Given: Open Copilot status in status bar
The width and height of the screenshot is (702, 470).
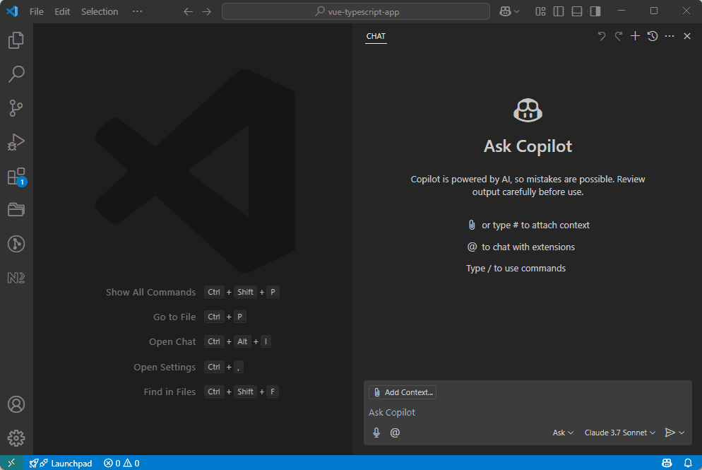Looking at the screenshot, I should [667, 463].
